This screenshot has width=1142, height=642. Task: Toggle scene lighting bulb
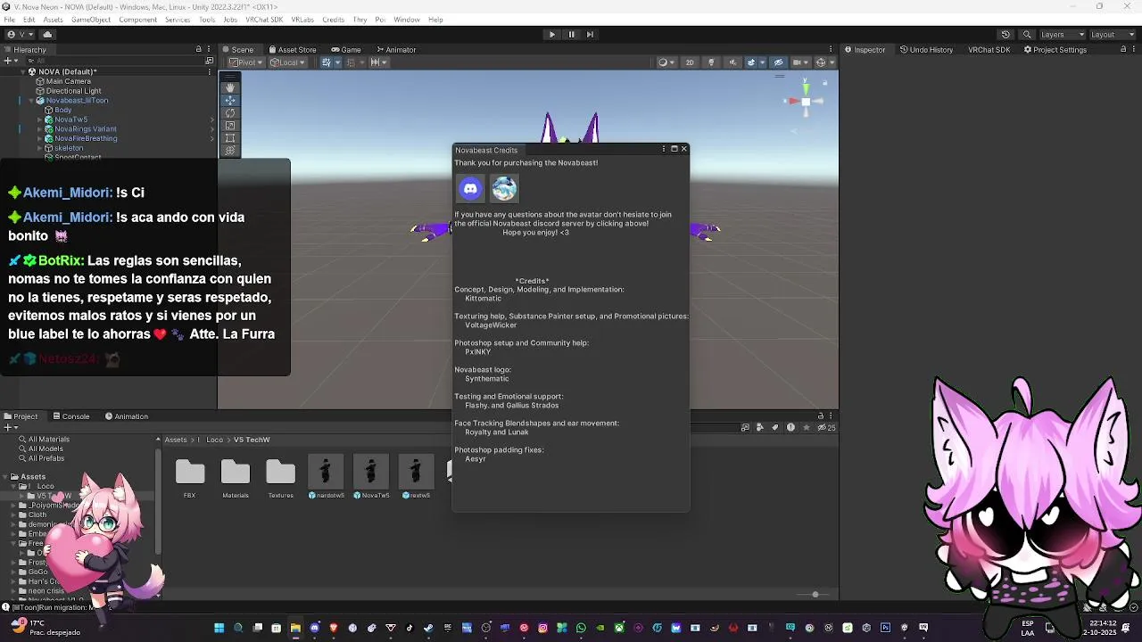click(711, 62)
